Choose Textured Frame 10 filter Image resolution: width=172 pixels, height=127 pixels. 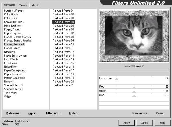coord(63,44)
